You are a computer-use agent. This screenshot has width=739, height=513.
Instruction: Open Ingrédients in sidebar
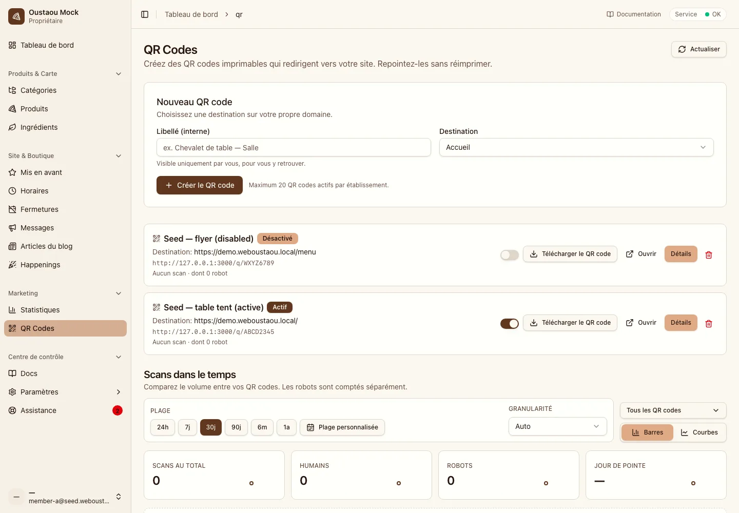tap(65, 127)
